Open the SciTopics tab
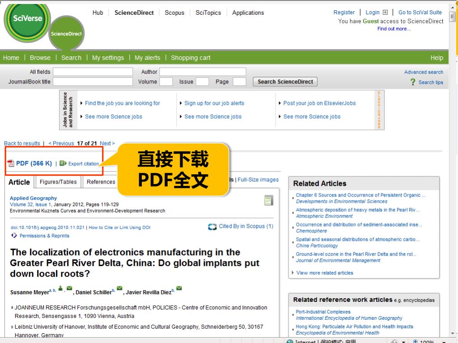458x343 pixels. 208,13
